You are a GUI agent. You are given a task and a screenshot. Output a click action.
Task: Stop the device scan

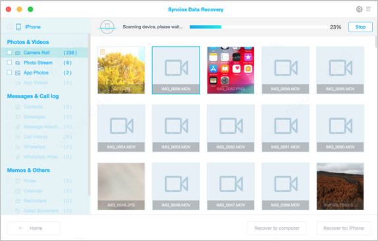[360, 27]
